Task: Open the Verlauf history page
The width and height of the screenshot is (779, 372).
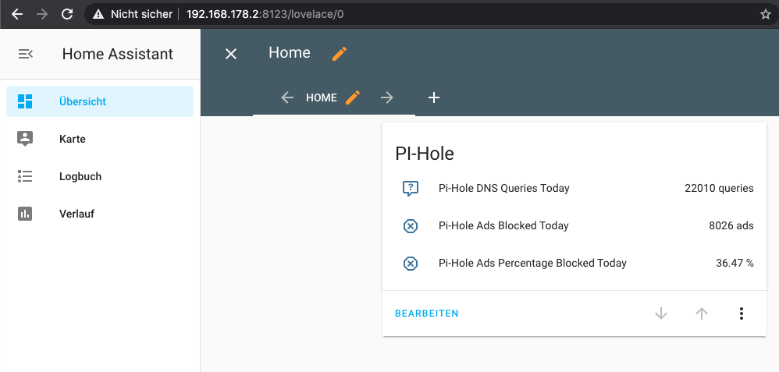Action: point(100,214)
